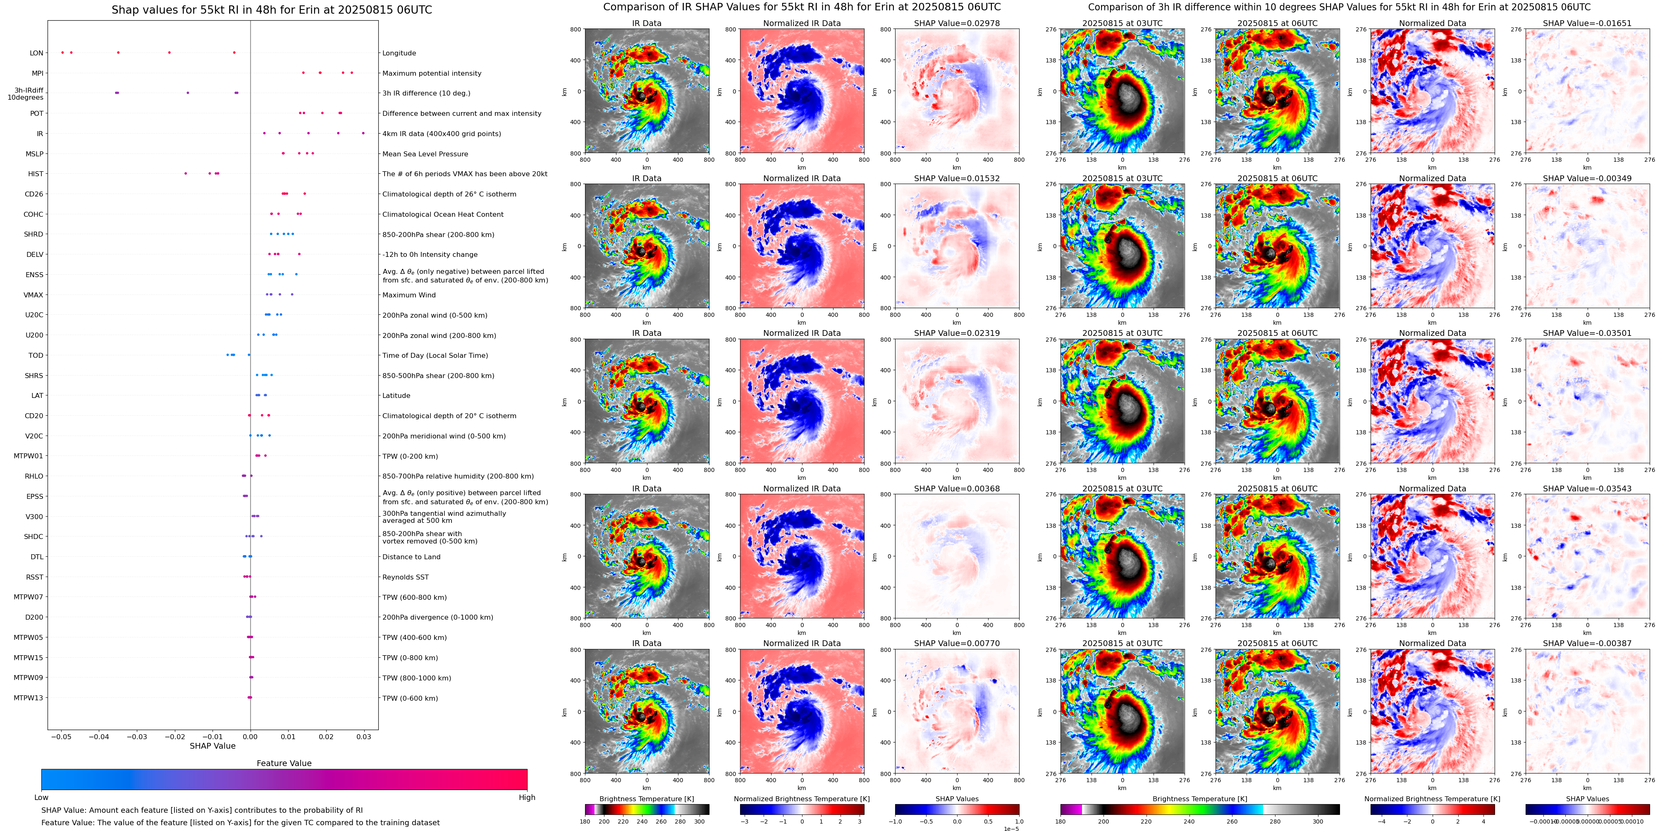Click the SHAP Value x-axis title
This screenshot has width=1660, height=831.
pyautogui.click(x=212, y=746)
